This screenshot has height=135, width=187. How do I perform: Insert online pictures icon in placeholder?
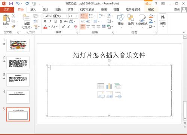click(x=109, y=95)
